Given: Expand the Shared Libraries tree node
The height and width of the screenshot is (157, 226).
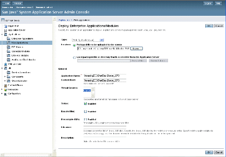Looking at the screenshot, I should click(5, 81).
